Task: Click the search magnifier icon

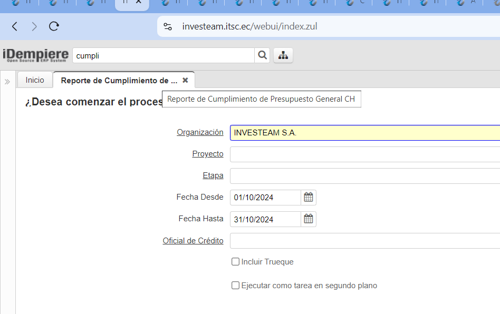Action: click(262, 55)
